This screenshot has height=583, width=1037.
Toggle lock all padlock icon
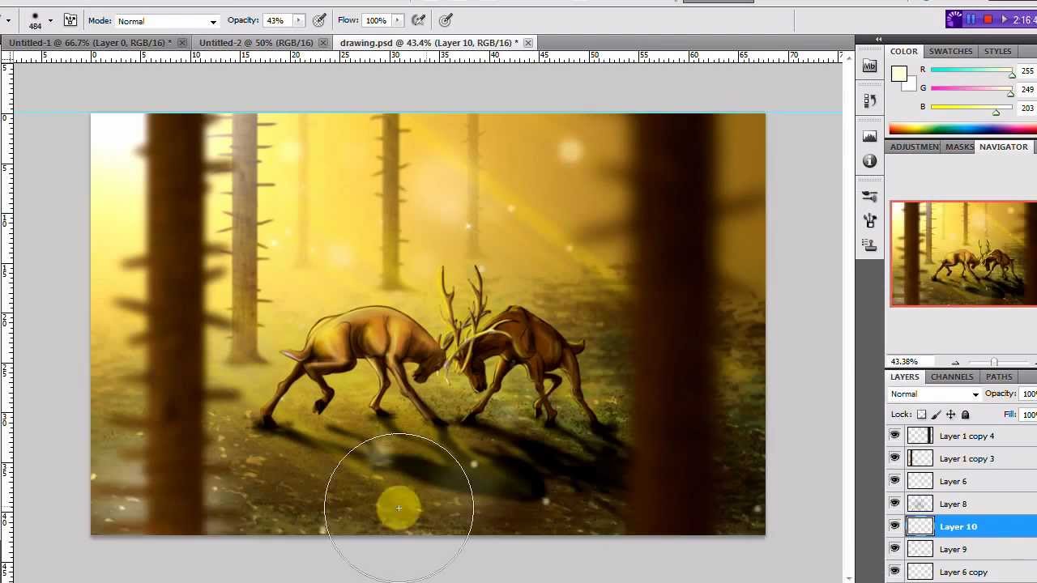(x=965, y=415)
